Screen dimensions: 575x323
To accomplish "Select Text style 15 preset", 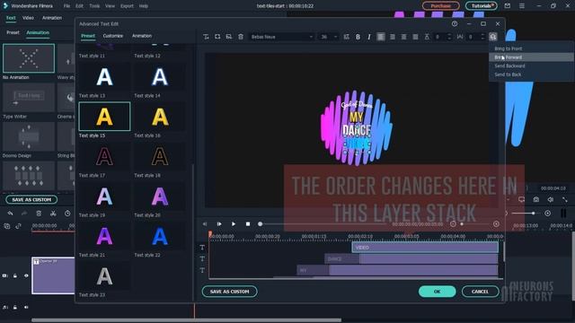I will (104, 117).
